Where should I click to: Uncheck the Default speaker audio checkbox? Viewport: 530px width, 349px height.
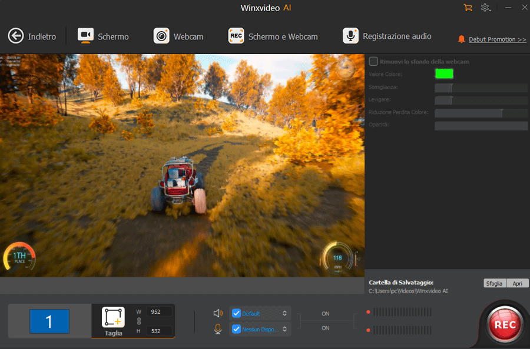236,313
